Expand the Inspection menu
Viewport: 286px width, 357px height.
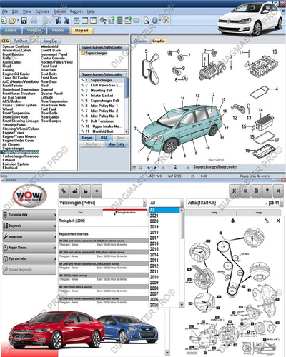click(29, 237)
